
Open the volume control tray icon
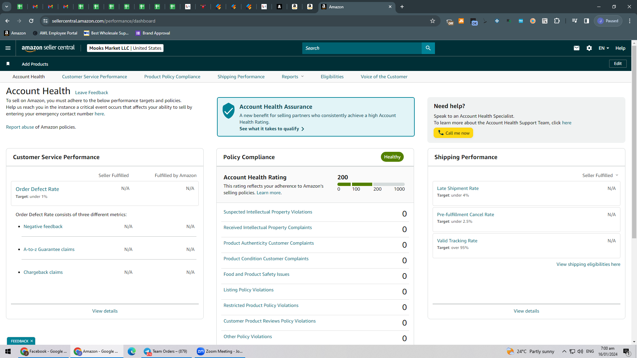click(580, 351)
